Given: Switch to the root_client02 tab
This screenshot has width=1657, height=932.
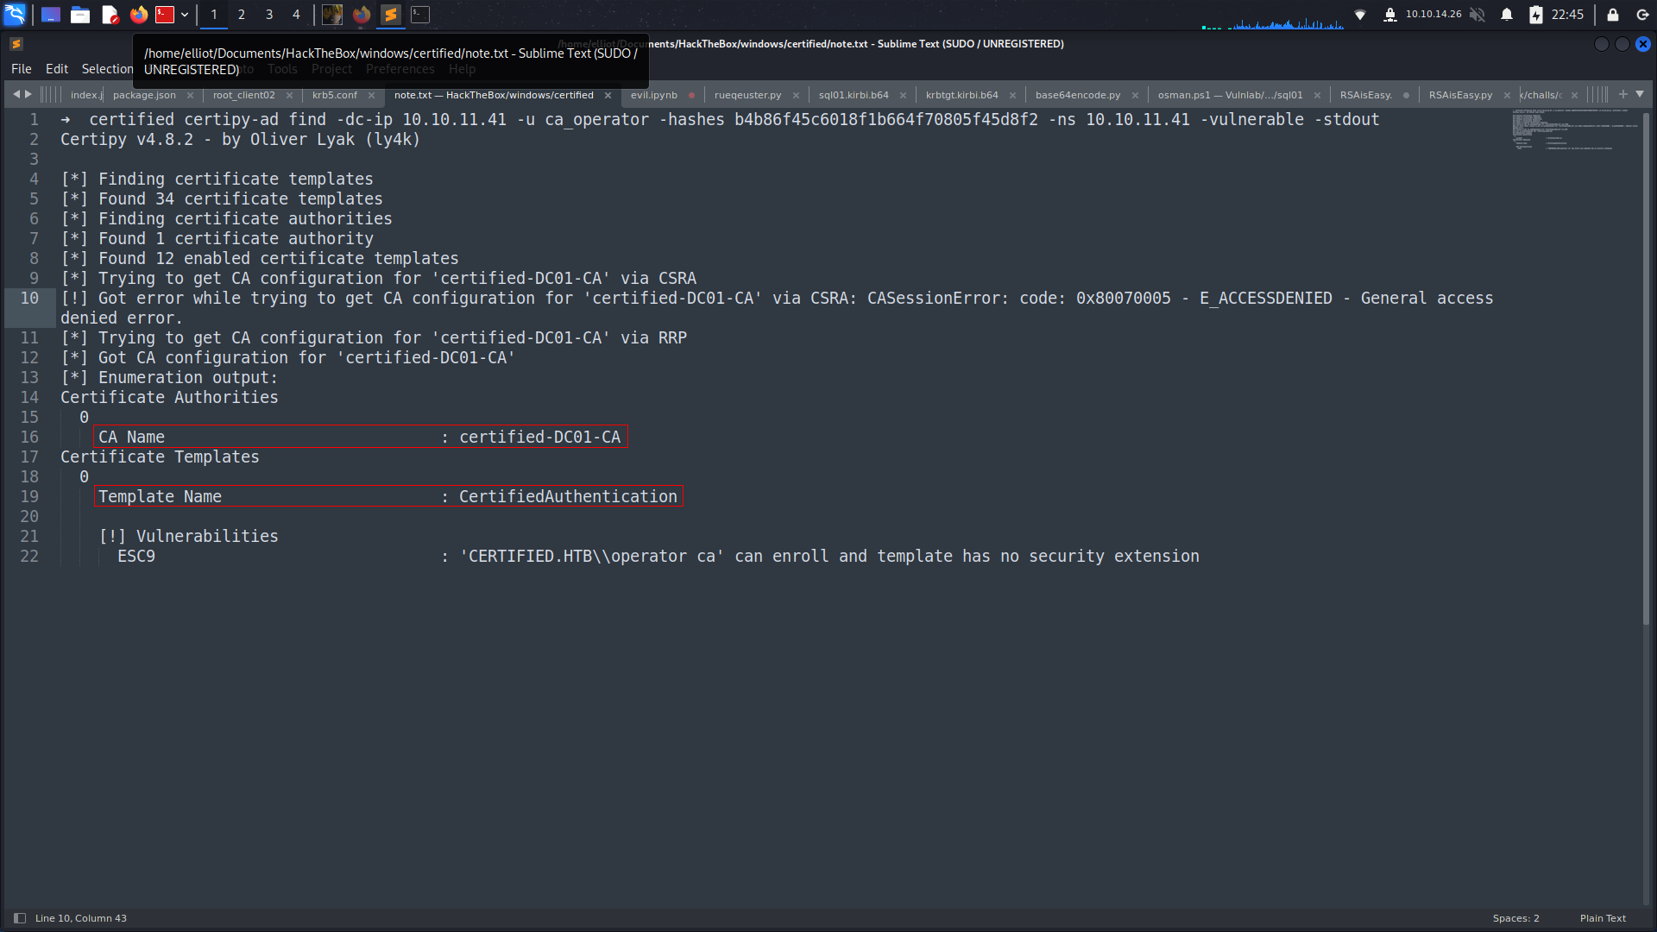Looking at the screenshot, I should 244,95.
